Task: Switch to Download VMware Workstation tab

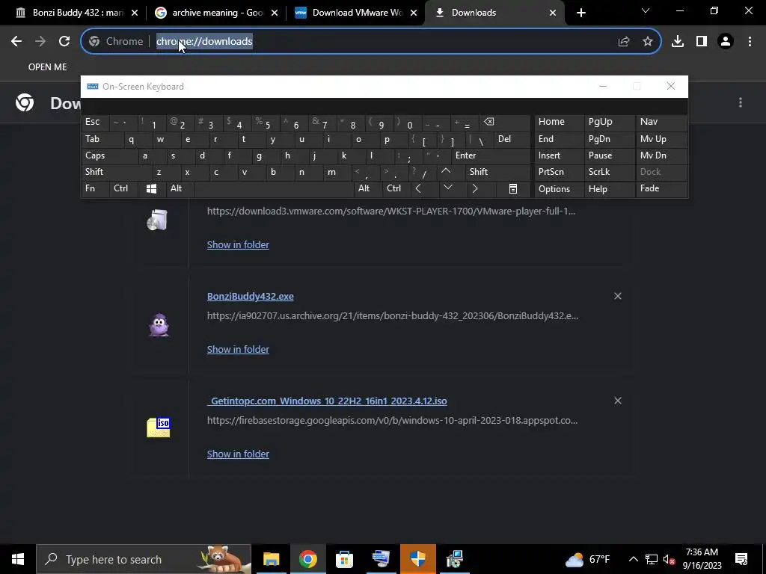Action: (355, 13)
